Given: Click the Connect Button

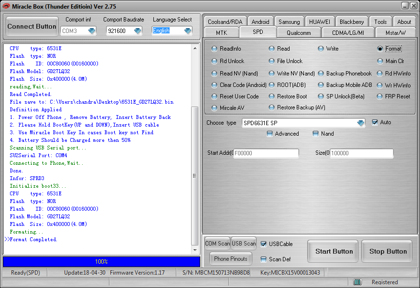Looking at the screenshot, I should tap(32, 26).
